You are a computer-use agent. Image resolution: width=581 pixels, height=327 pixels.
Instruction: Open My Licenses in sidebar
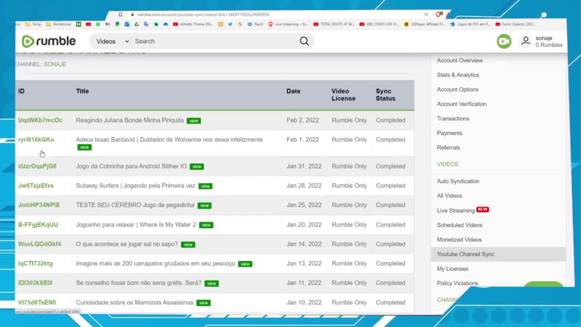(x=453, y=269)
